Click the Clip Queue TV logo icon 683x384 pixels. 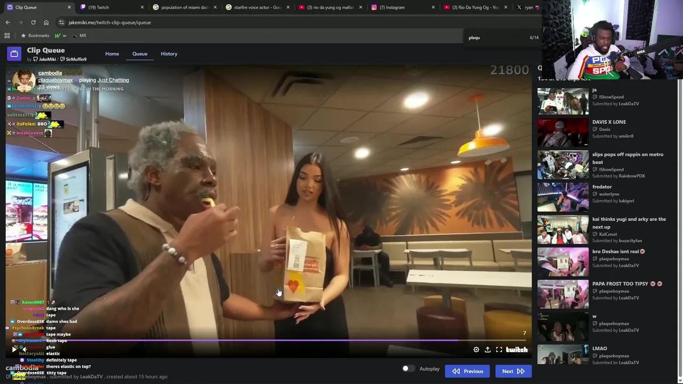click(x=14, y=54)
